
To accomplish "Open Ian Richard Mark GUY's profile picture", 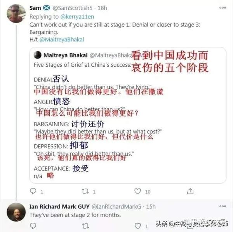I will [16, 212].
